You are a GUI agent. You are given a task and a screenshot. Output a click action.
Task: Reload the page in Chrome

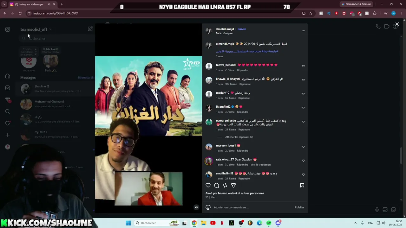point(20,13)
